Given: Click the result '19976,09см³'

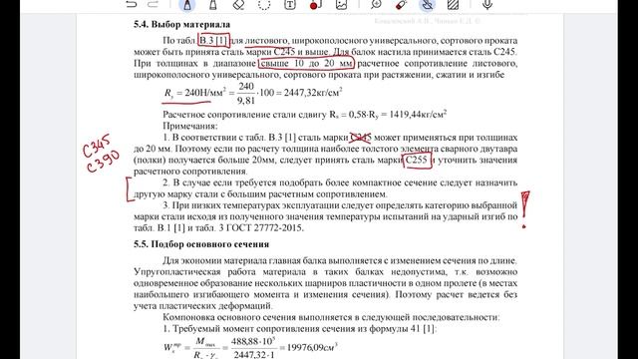Looking at the screenshot, I should point(312,347).
